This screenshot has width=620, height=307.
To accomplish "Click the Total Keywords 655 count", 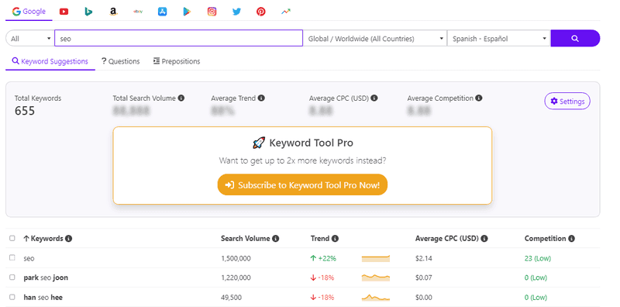I will (x=25, y=111).
